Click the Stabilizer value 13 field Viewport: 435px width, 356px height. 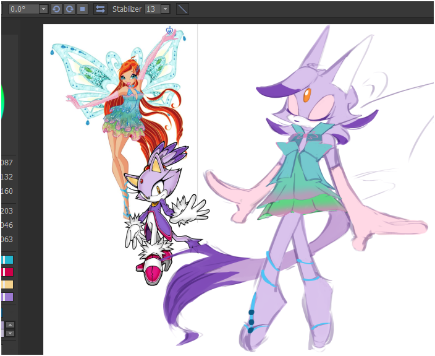[153, 9]
